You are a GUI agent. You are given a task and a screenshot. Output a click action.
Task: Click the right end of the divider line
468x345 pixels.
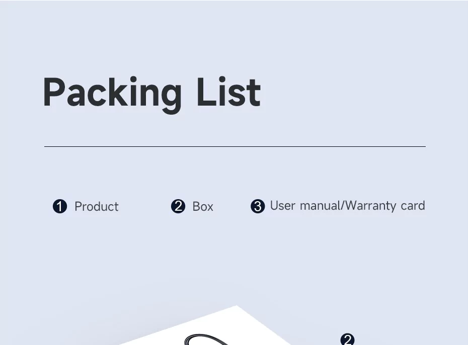click(x=424, y=146)
